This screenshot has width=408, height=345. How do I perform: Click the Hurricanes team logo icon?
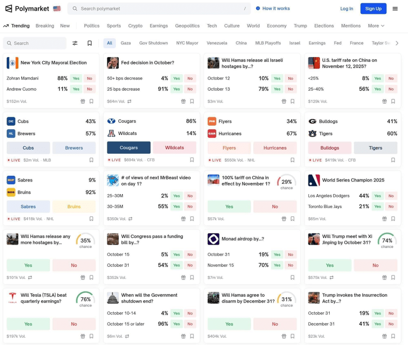(x=212, y=134)
